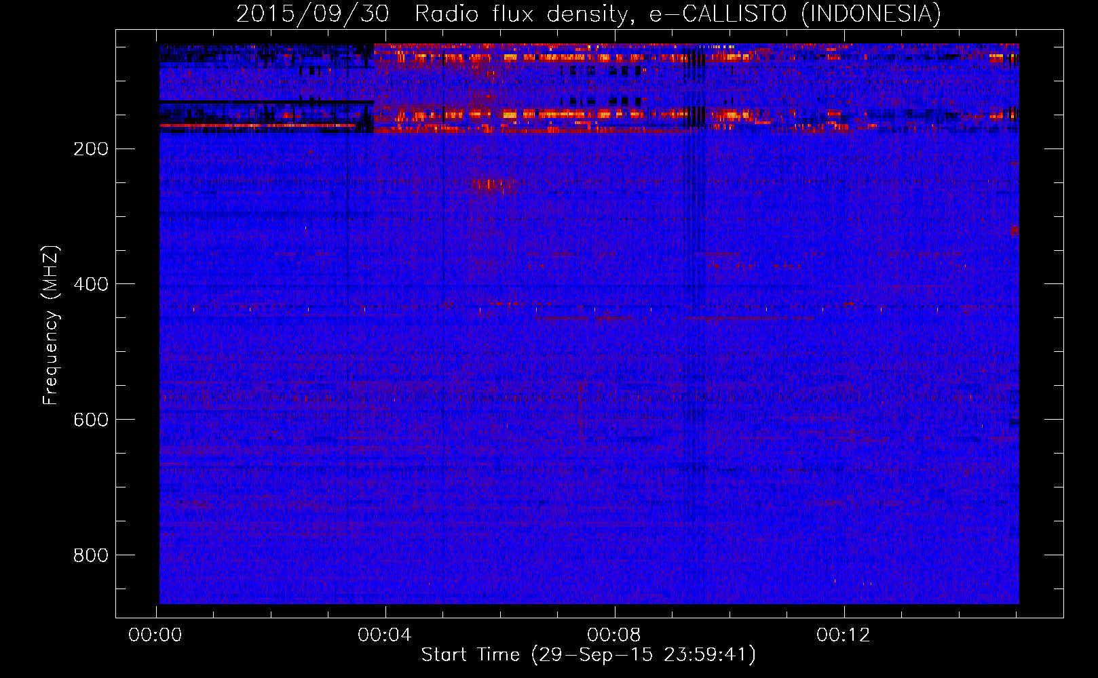Image resolution: width=1098 pixels, height=678 pixels.
Task: Click the 00:08 time tick label
Action: click(x=614, y=635)
